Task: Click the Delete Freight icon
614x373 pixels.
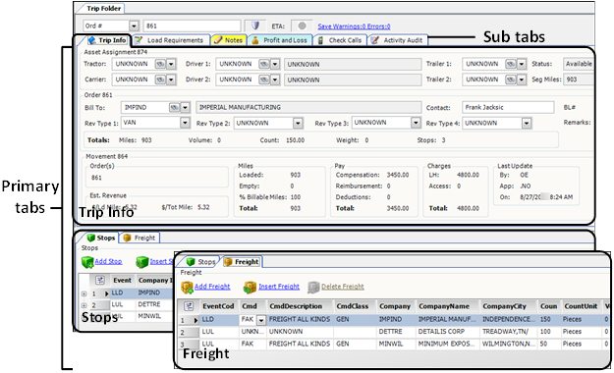Action: (313, 288)
